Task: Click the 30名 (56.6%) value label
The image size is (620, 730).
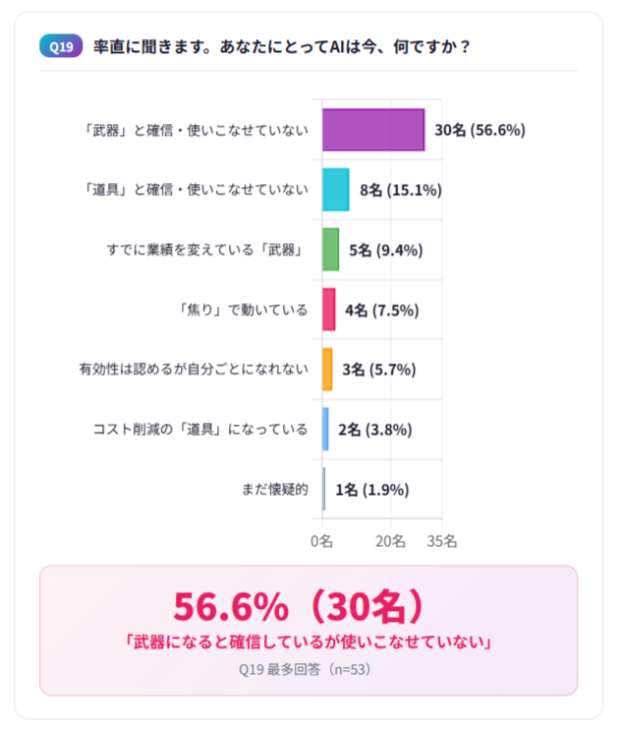Action: (480, 130)
